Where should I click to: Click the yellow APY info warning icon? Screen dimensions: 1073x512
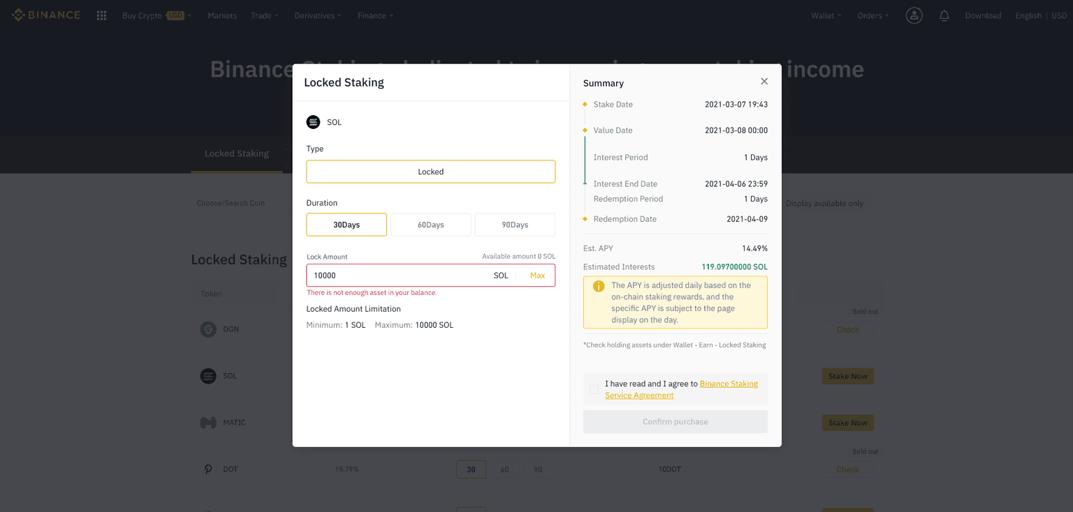[598, 287]
